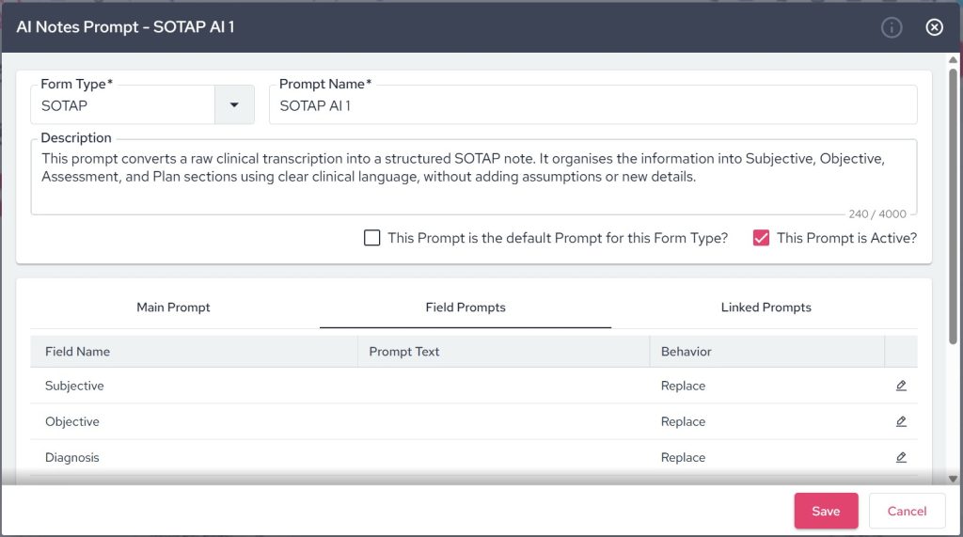Edit the Objective field prompt

pyautogui.click(x=901, y=421)
